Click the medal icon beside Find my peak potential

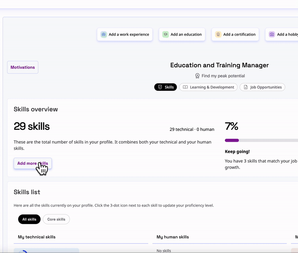click(x=197, y=76)
